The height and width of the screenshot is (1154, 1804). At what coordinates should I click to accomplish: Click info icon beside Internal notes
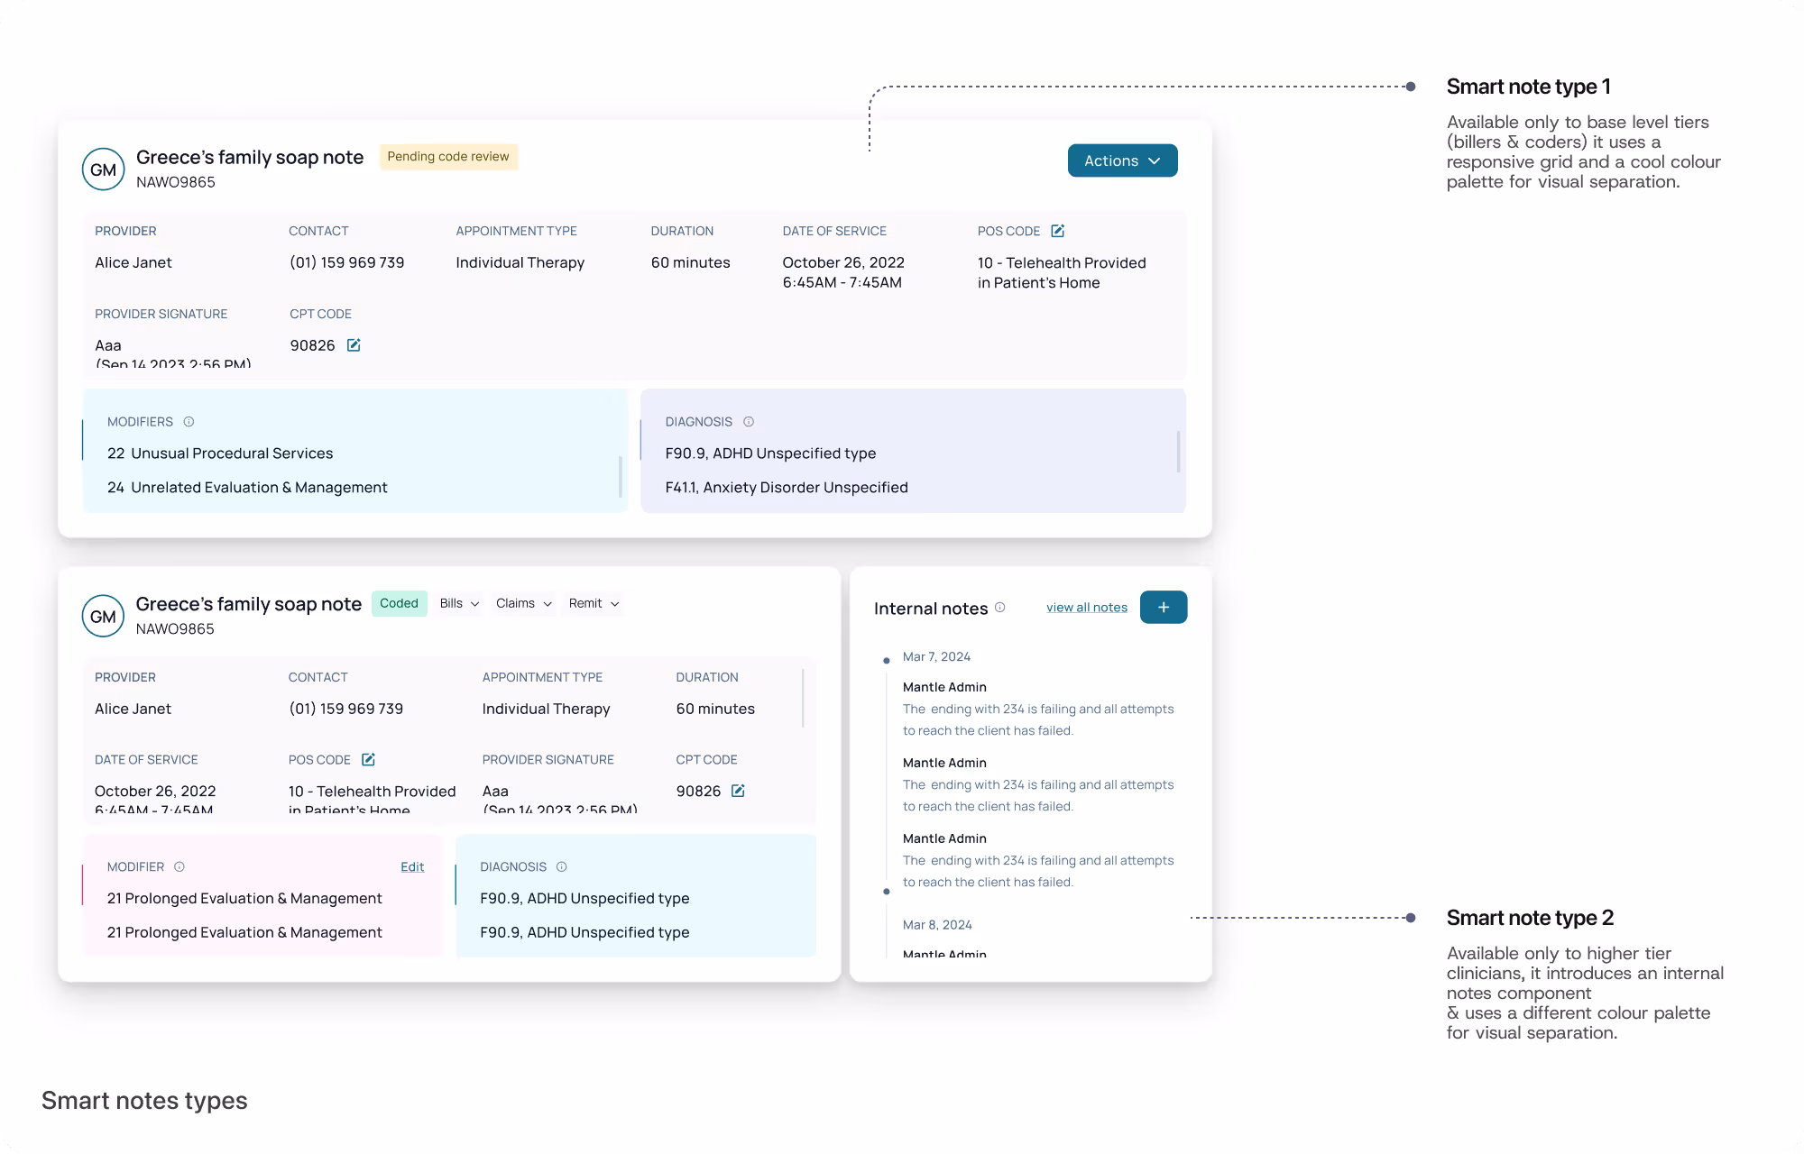pyautogui.click(x=999, y=608)
